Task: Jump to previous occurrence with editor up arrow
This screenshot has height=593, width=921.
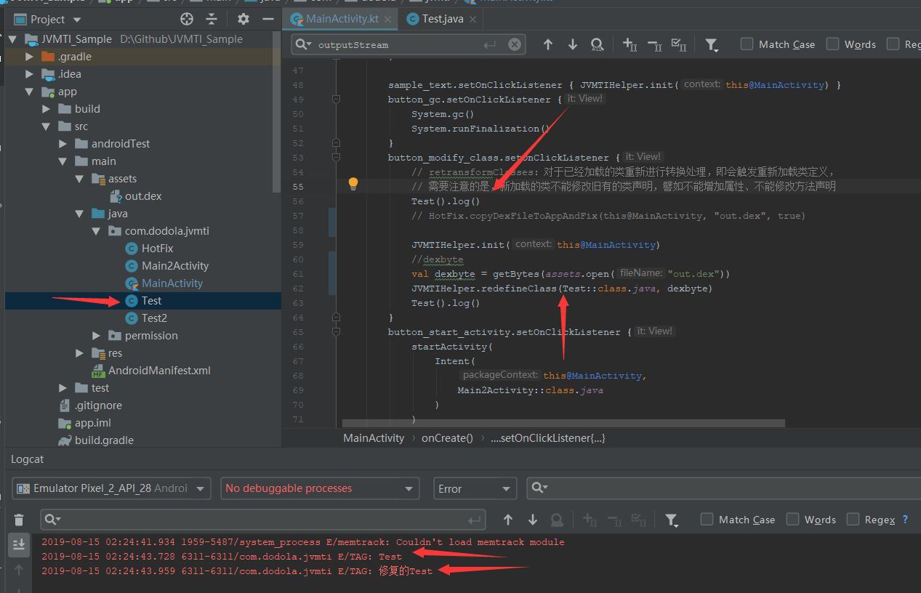Action: click(548, 45)
